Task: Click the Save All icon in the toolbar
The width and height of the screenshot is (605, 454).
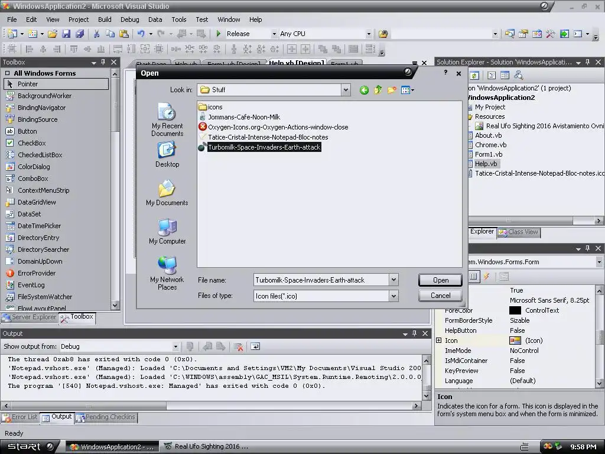Action: point(80,34)
